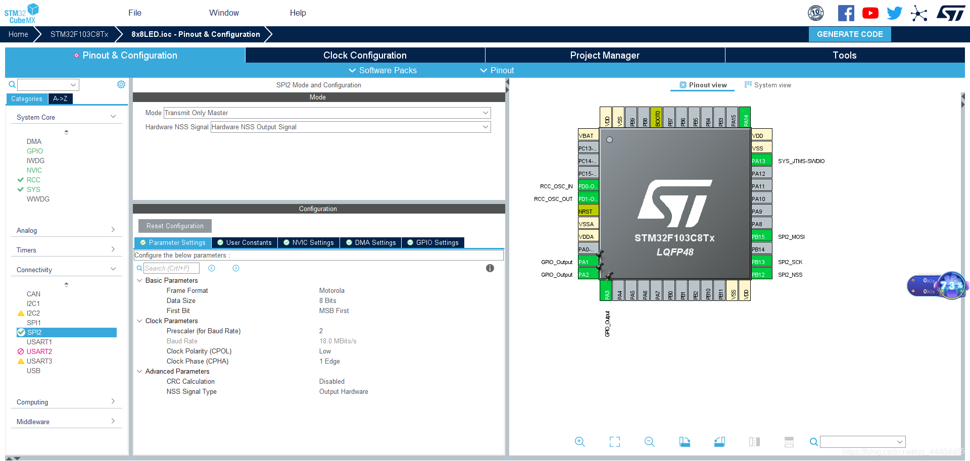970x461 pixels.
Task: Open the Window menu
Action: coord(224,13)
